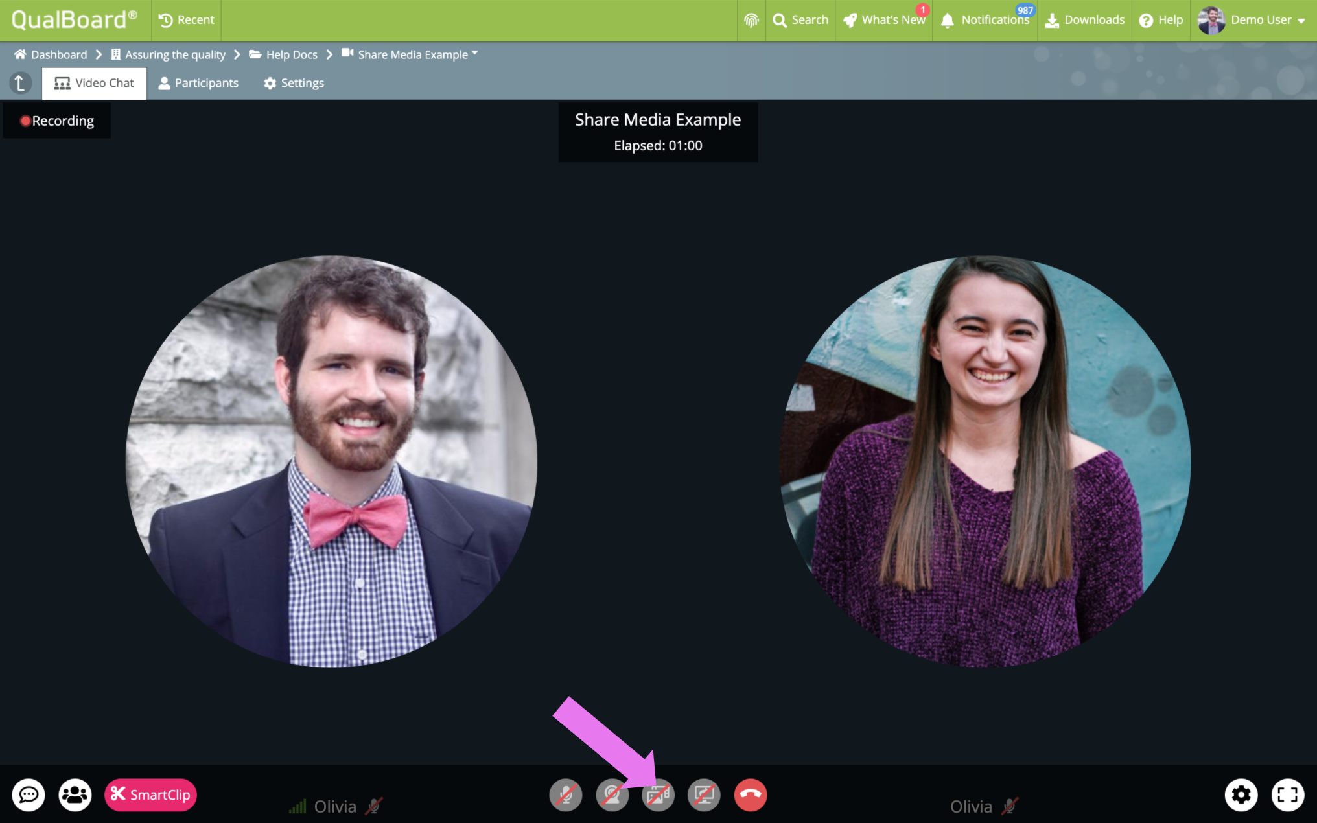The height and width of the screenshot is (823, 1317).
Task: Click the SmartClip button
Action: pyautogui.click(x=150, y=794)
